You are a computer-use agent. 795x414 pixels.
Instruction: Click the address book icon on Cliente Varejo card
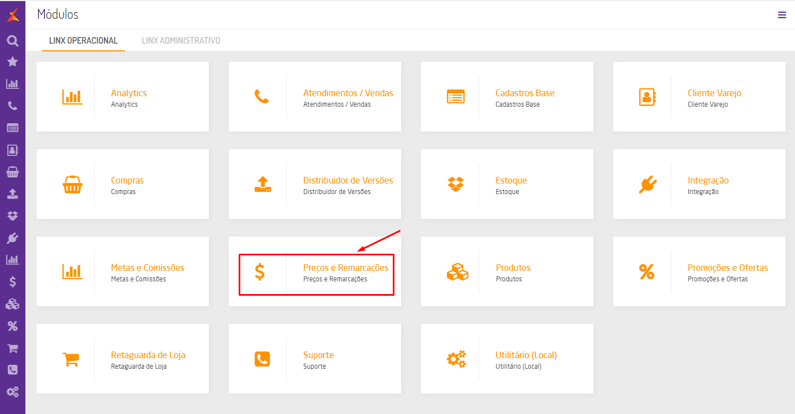(646, 97)
